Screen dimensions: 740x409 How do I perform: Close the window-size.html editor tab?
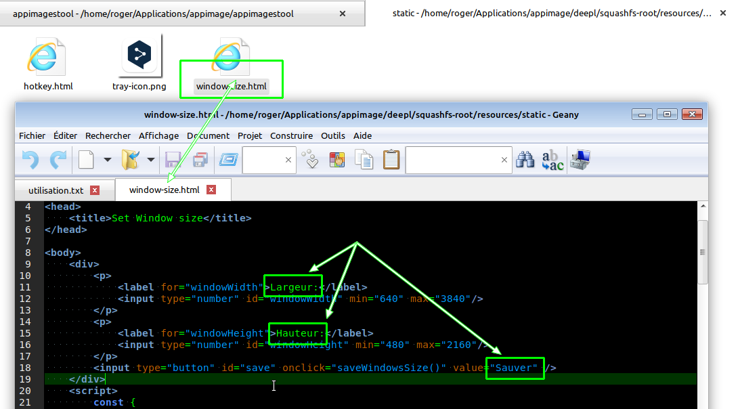pos(212,190)
